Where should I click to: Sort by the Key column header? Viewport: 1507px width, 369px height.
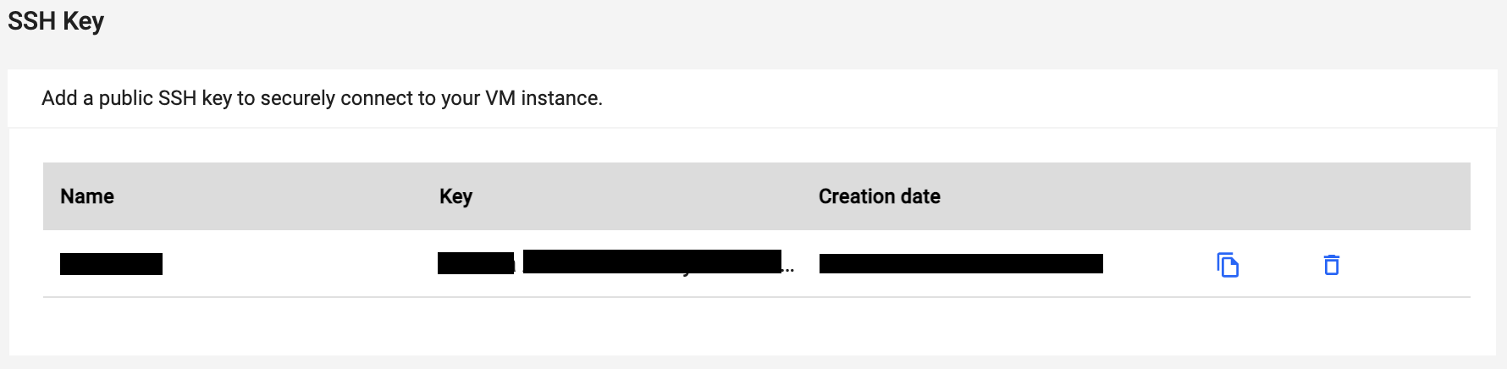(x=455, y=196)
